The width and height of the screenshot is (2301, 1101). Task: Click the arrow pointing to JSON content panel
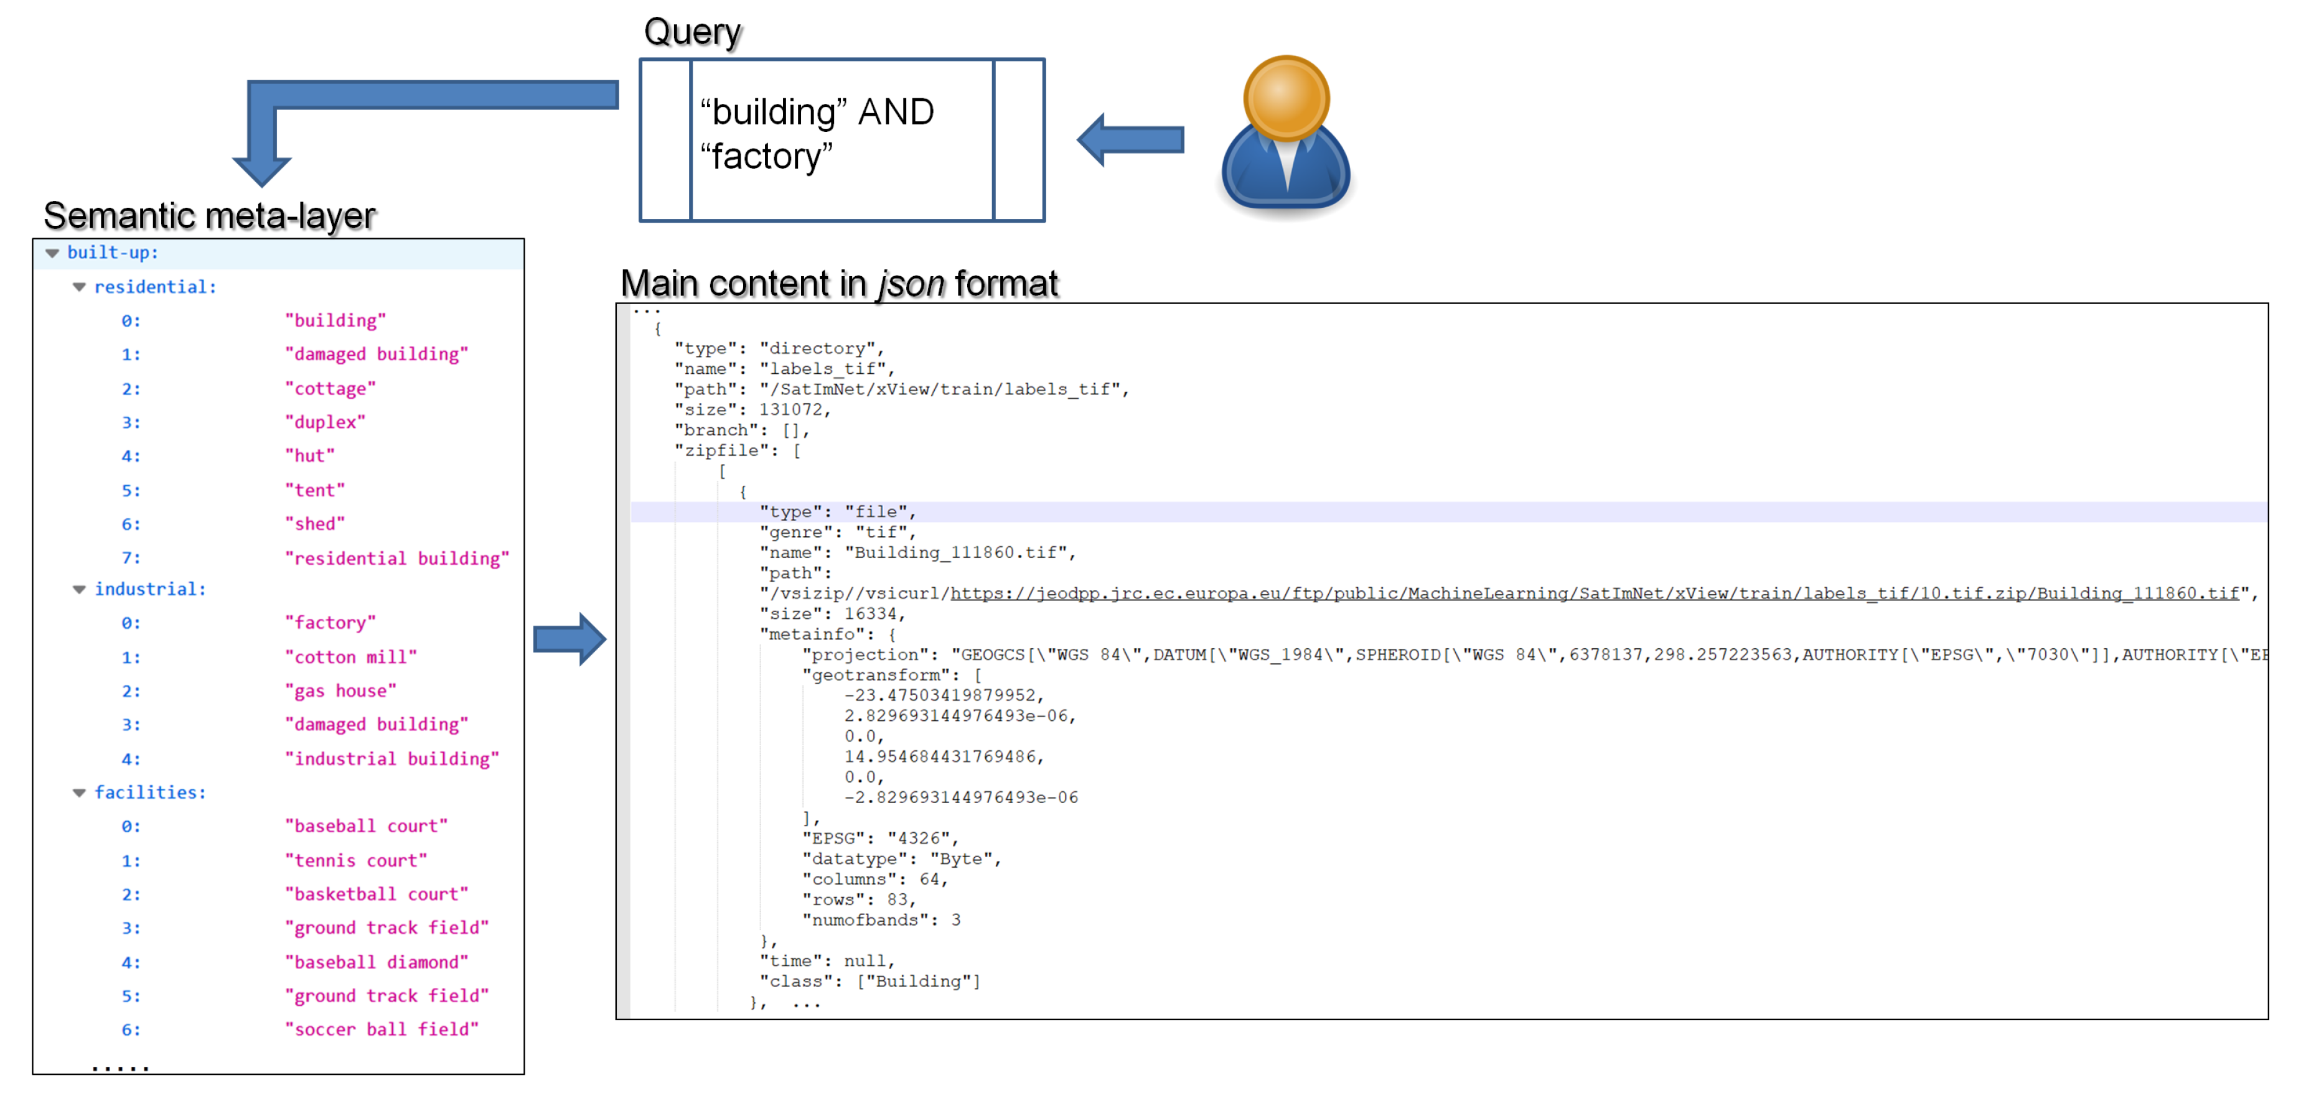click(569, 638)
